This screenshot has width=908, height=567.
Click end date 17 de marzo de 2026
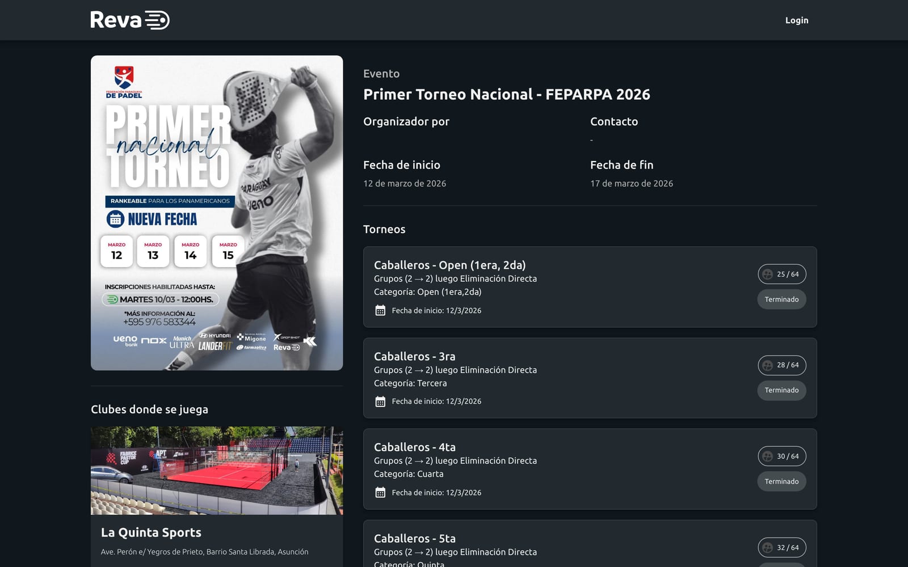point(632,184)
